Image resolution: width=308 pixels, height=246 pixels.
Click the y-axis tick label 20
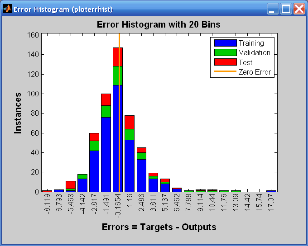tap(35, 172)
